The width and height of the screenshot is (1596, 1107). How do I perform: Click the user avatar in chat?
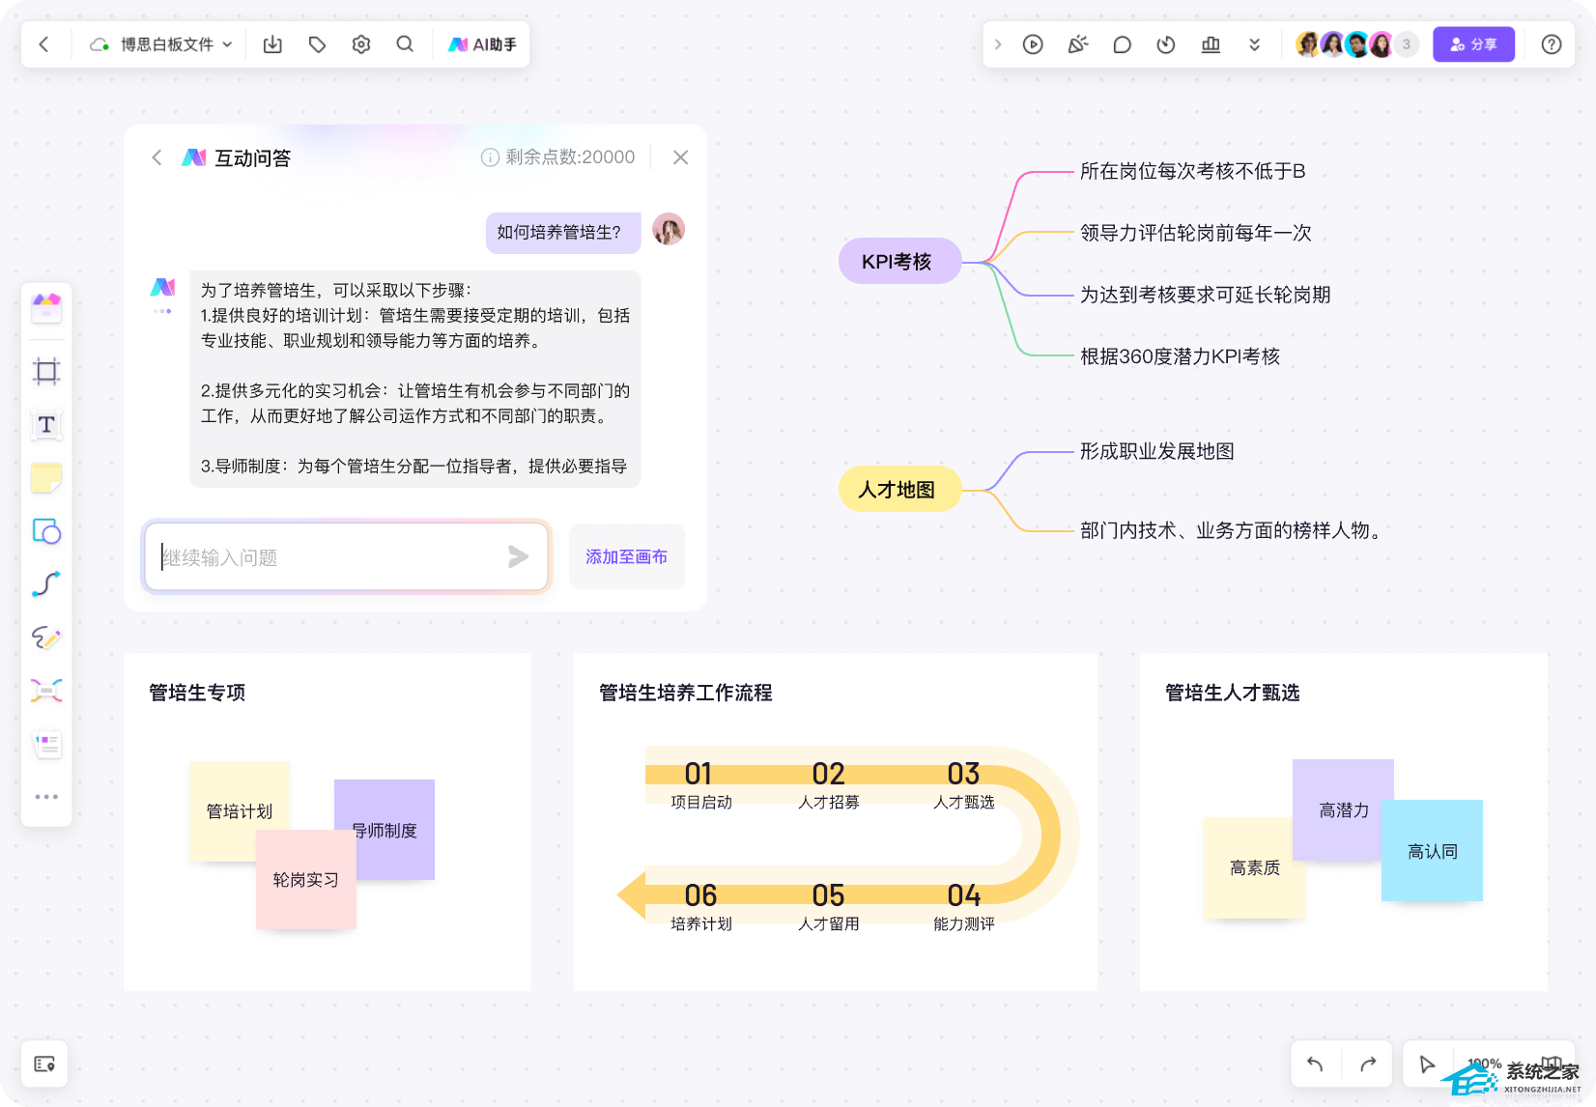669,230
